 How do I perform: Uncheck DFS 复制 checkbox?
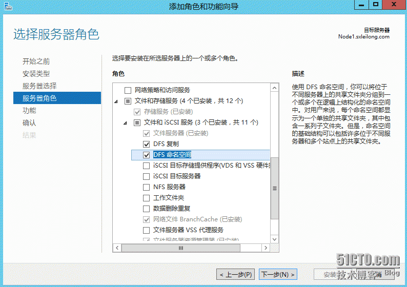pos(147,144)
